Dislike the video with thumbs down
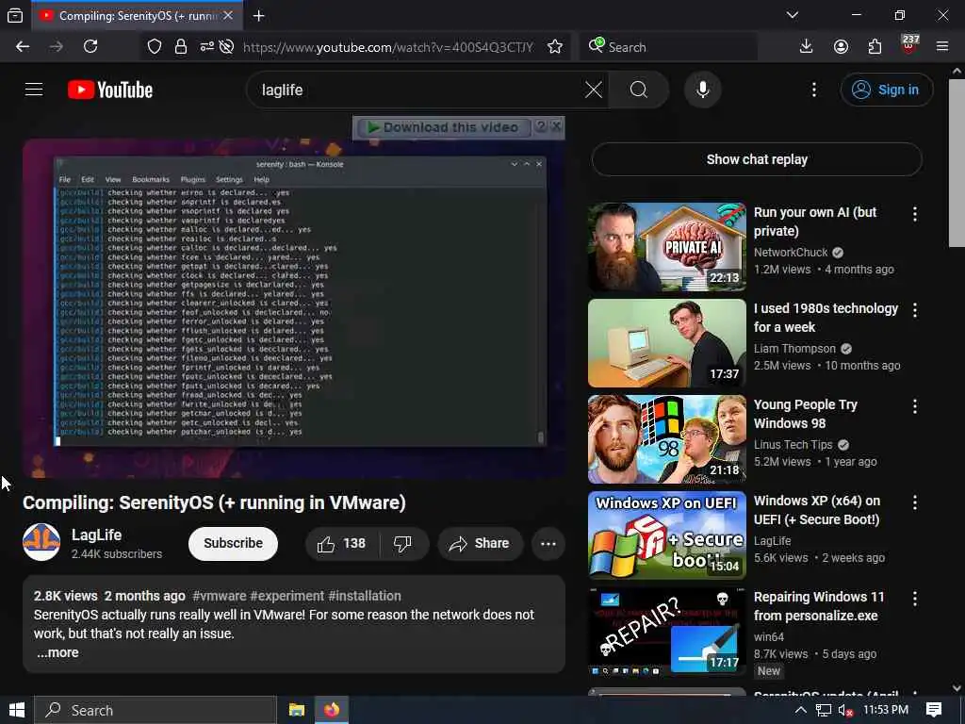The image size is (965, 724). pyautogui.click(x=403, y=544)
